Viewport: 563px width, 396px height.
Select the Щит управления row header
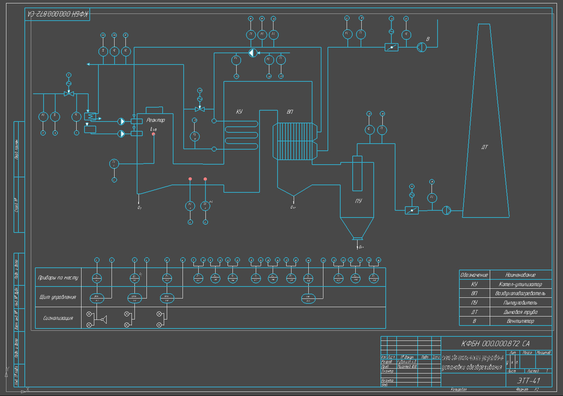(58, 297)
